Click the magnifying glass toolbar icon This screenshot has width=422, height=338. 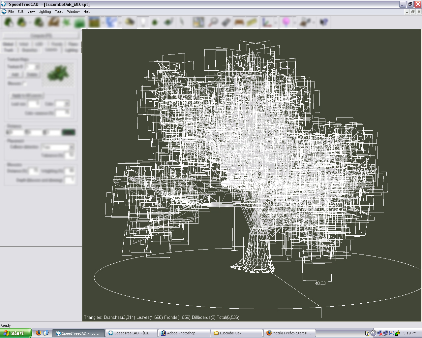pos(213,22)
